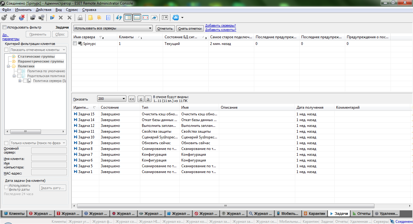Switch to the Отчеты tab
This screenshot has height=224, width=413.
point(361,213)
